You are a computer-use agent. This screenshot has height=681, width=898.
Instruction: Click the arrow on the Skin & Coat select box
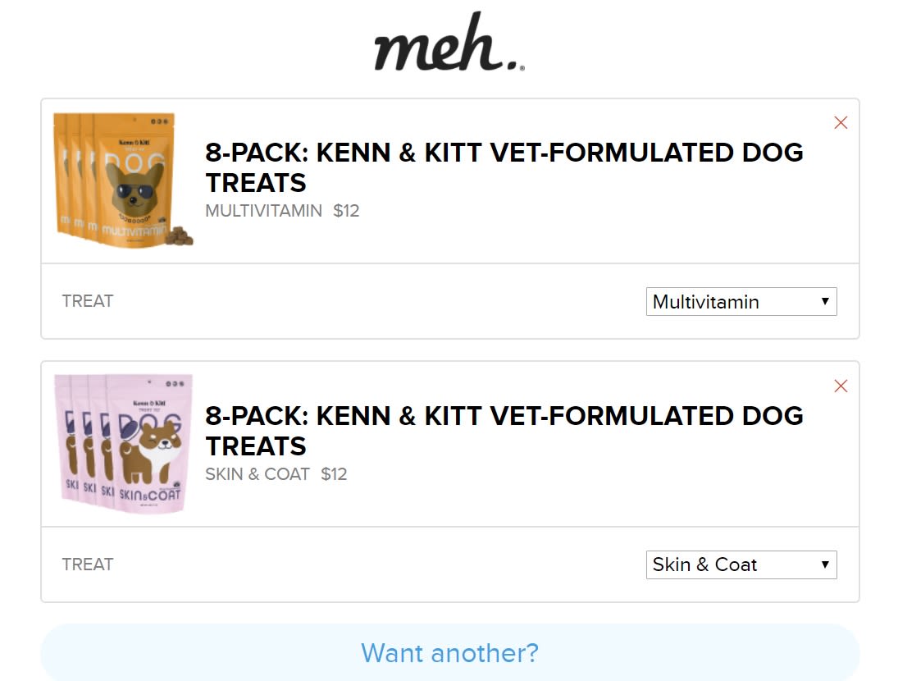click(825, 565)
